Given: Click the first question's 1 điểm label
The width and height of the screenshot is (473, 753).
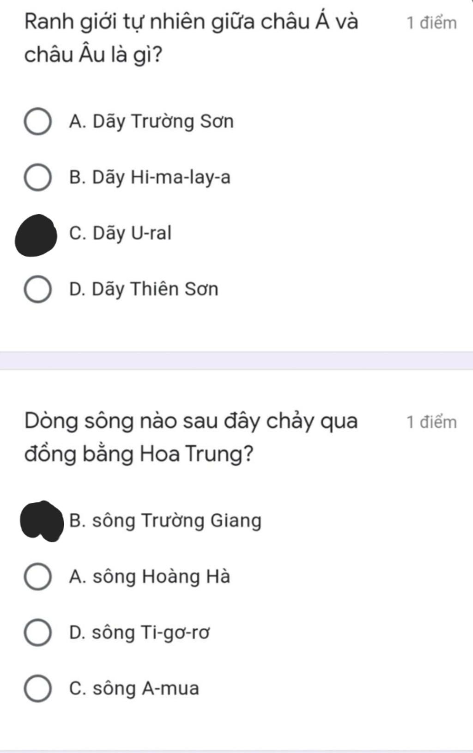Looking at the screenshot, I should click(x=431, y=23).
